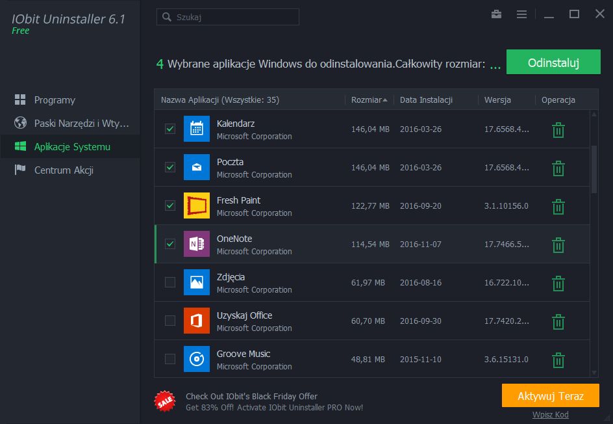Select the Groove Music checkbox

pos(170,359)
